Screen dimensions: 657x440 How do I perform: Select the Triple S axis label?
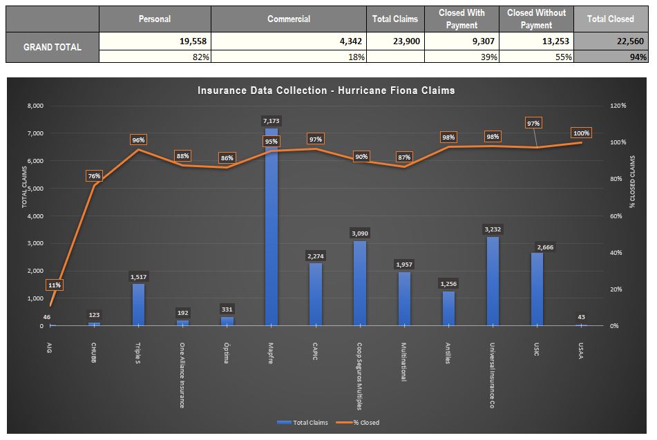click(138, 351)
